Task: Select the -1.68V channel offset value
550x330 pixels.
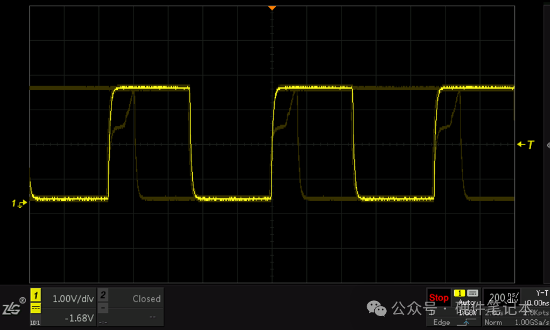Action: (x=79, y=318)
